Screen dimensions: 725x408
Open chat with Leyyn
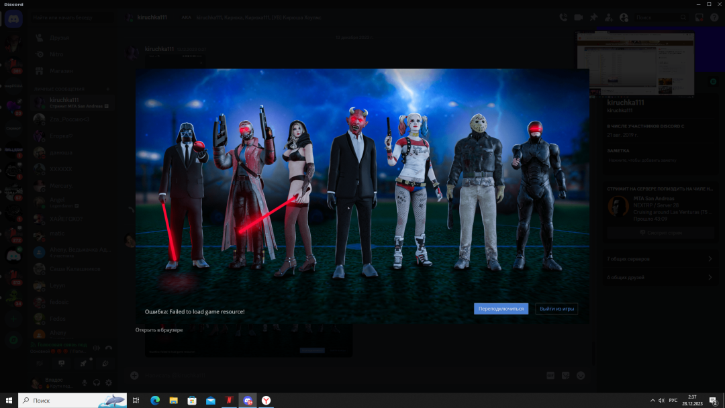(x=72, y=286)
